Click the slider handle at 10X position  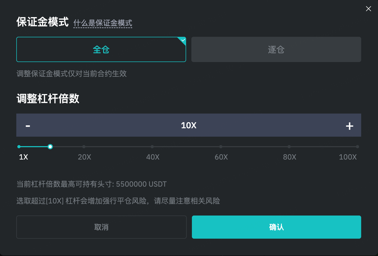(x=50, y=146)
